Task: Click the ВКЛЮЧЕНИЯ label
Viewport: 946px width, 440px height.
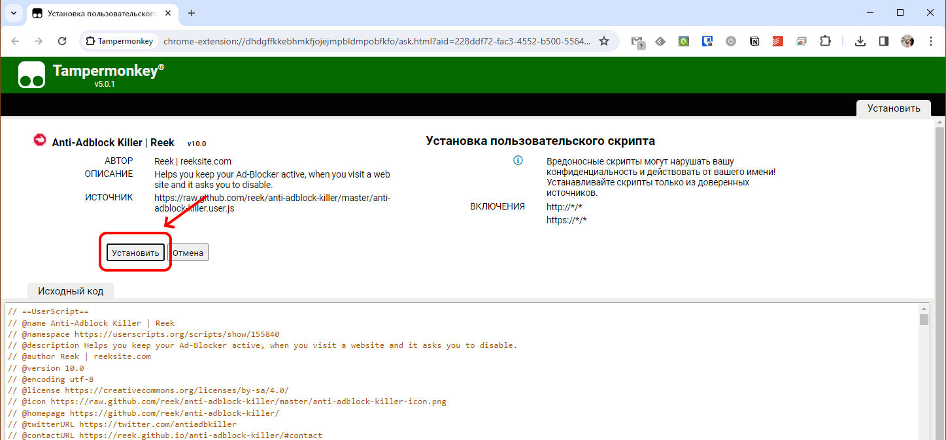Action: pyautogui.click(x=498, y=207)
